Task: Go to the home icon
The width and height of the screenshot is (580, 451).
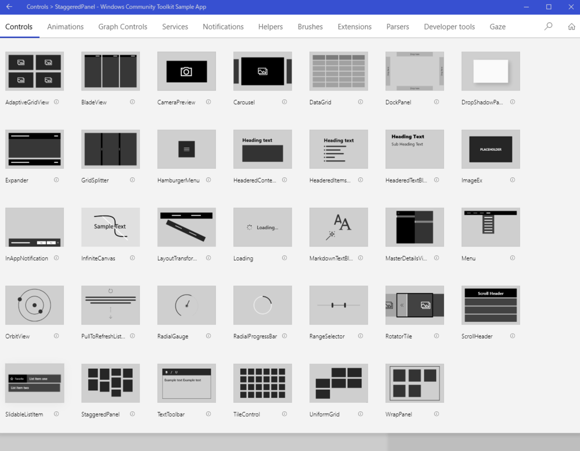Action: click(572, 27)
